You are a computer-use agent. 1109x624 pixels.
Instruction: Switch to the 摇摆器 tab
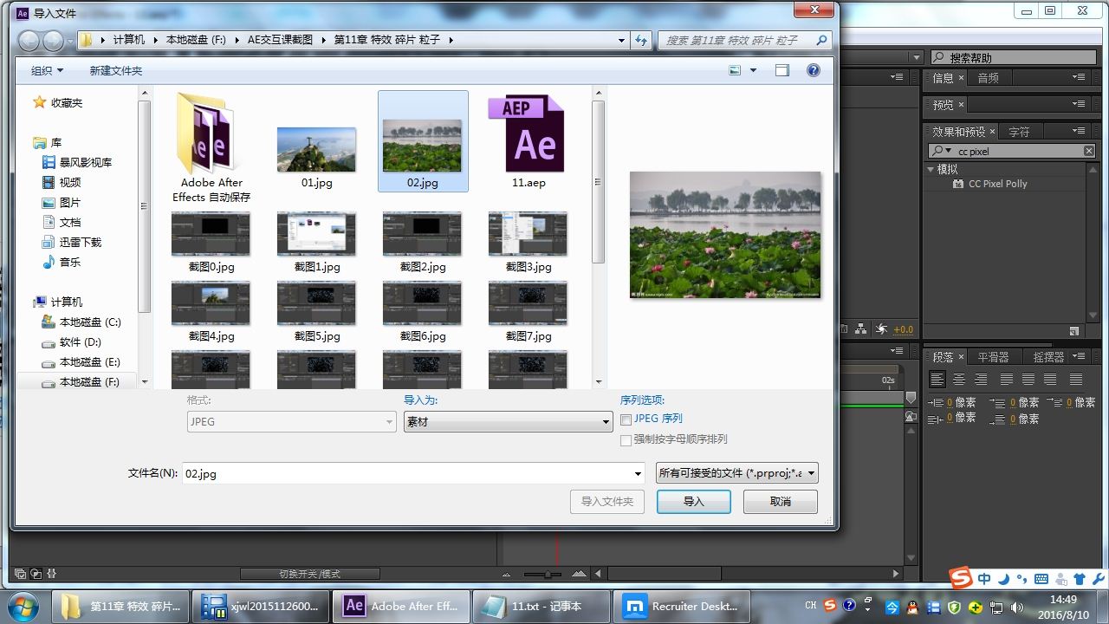click(x=1048, y=357)
